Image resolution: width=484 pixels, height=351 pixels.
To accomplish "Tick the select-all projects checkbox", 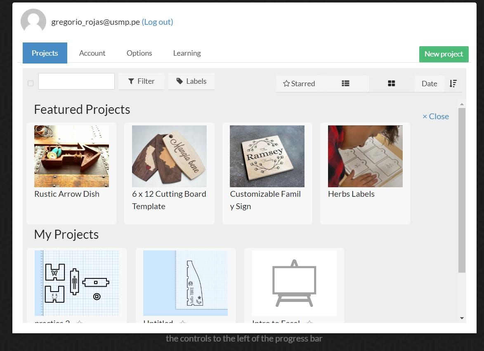I will [31, 83].
